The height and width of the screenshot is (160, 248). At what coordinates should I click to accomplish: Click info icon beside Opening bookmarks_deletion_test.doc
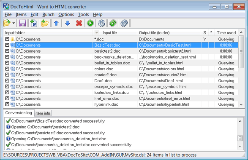pos(8,139)
